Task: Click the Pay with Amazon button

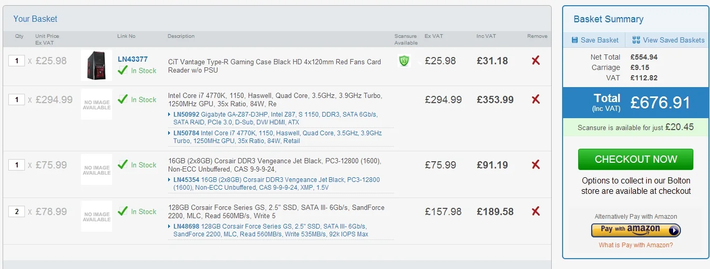Action: 636,229
